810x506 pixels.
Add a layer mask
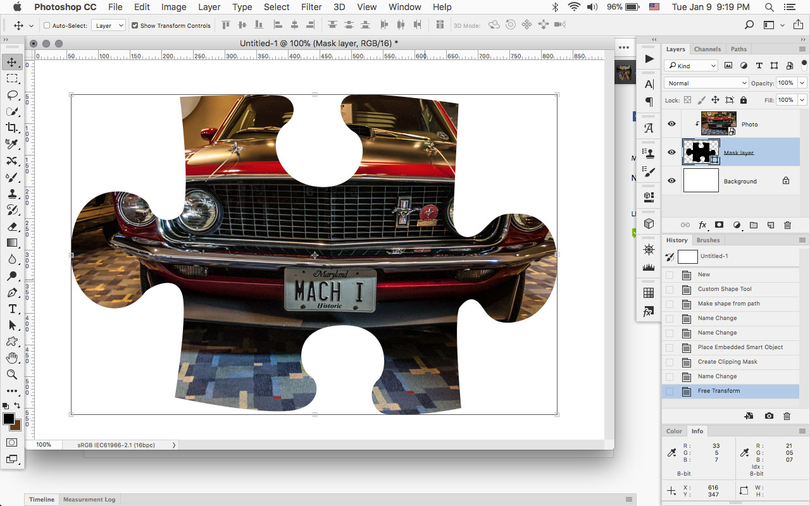[720, 225]
